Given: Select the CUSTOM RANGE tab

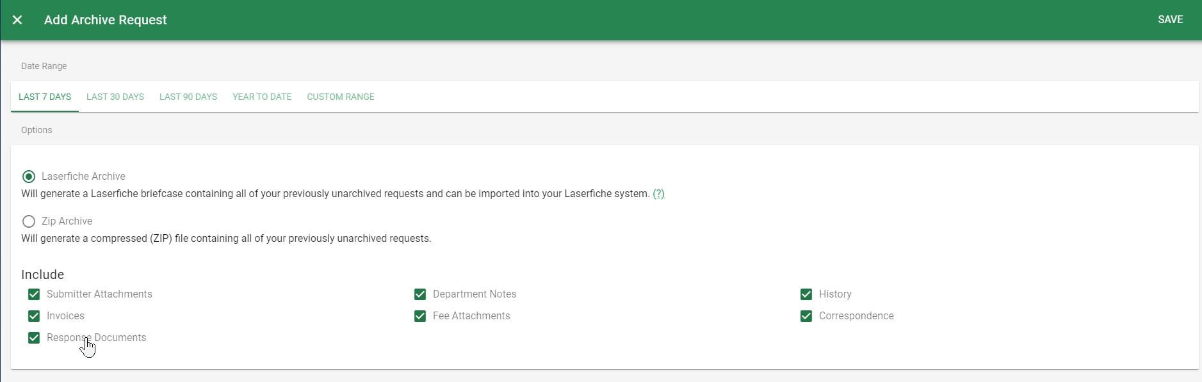Looking at the screenshot, I should click(x=341, y=97).
